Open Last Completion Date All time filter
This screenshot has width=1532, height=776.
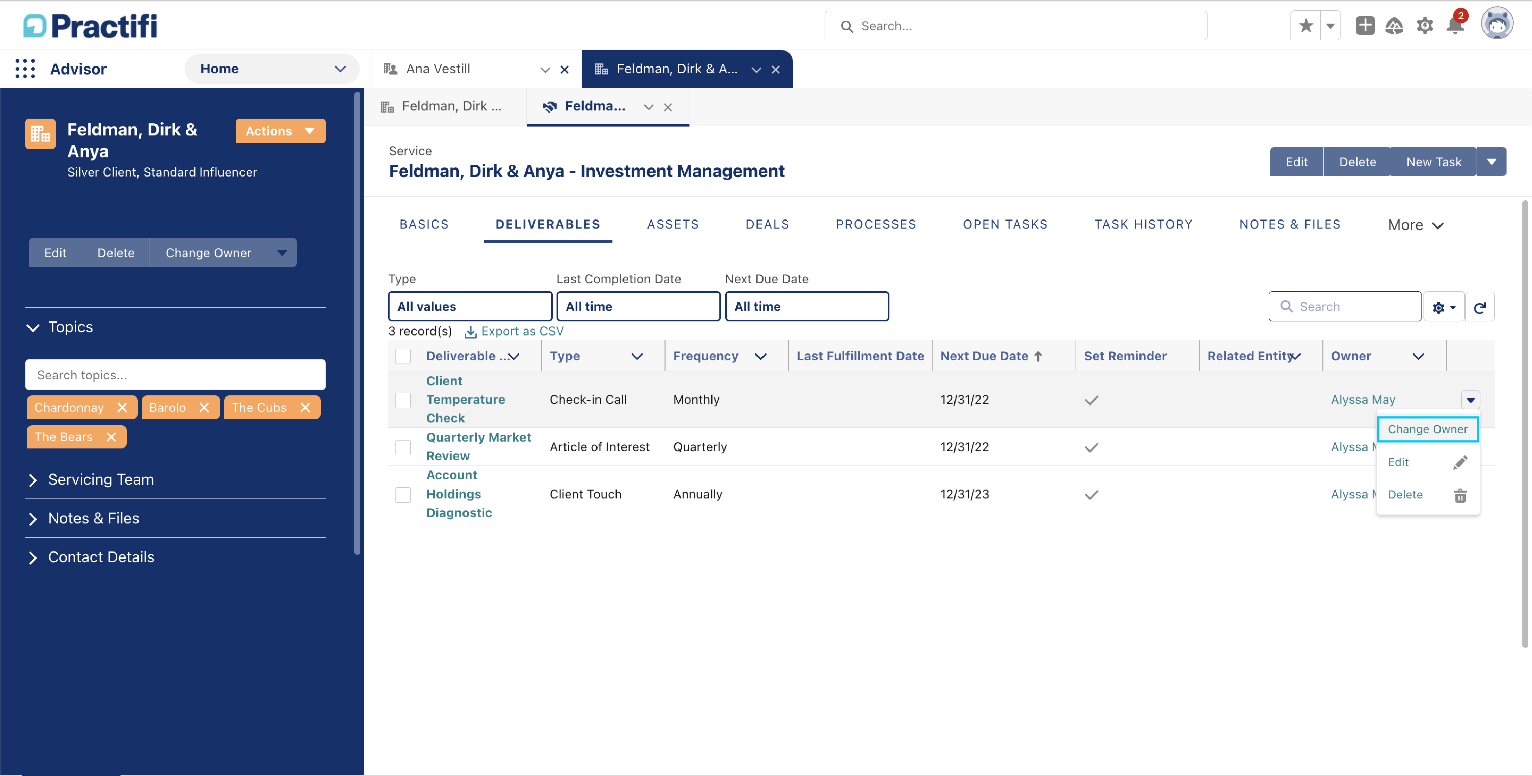638,307
